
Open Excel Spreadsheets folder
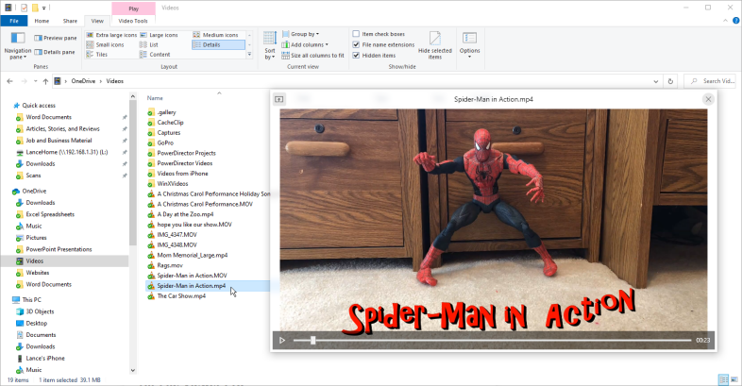click(x=50, y=214)
